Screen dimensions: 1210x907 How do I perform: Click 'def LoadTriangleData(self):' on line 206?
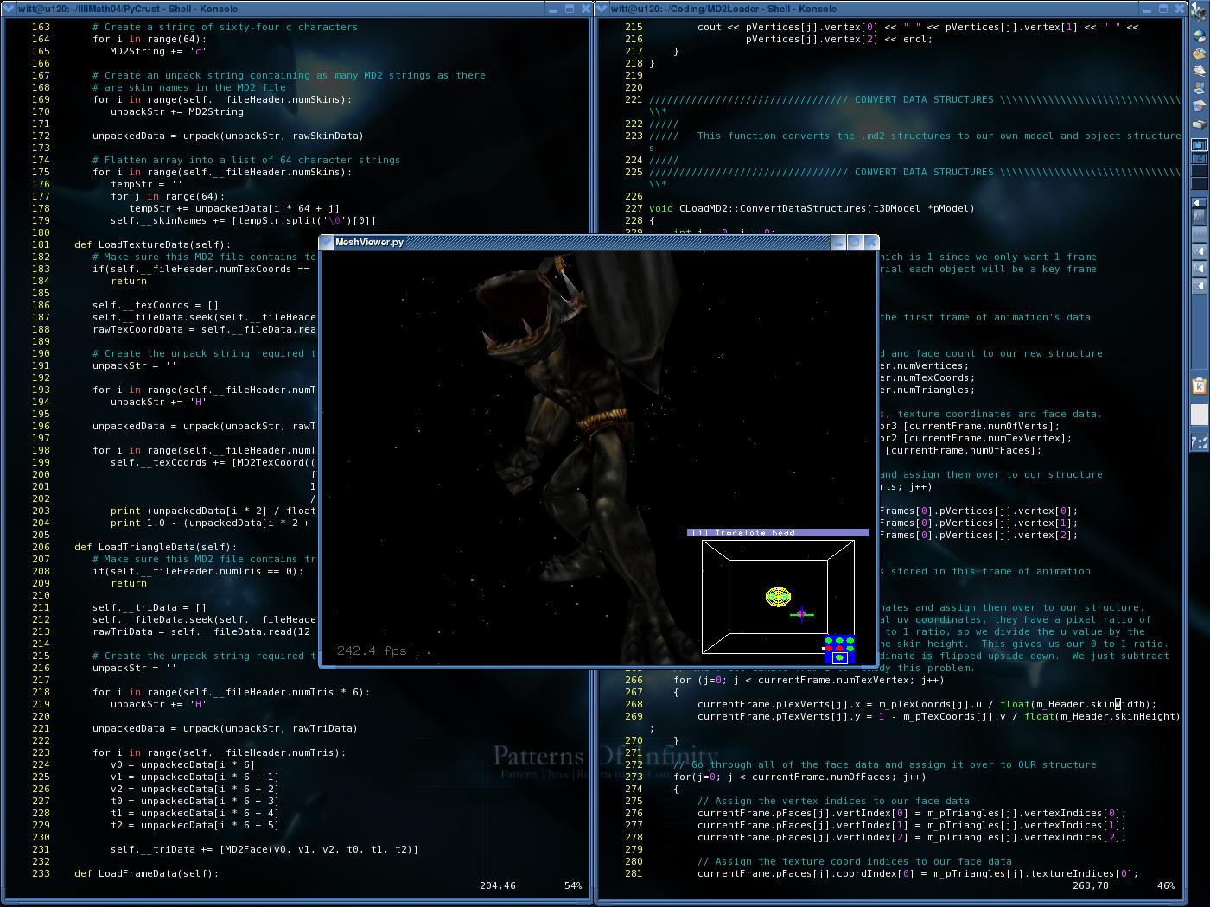point(155,547)
